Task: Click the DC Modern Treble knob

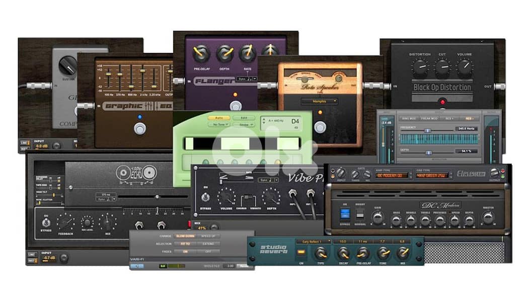Action: [x=425, y=221]
